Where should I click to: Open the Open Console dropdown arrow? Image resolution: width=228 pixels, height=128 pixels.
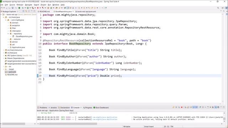(x=210, y=107)
